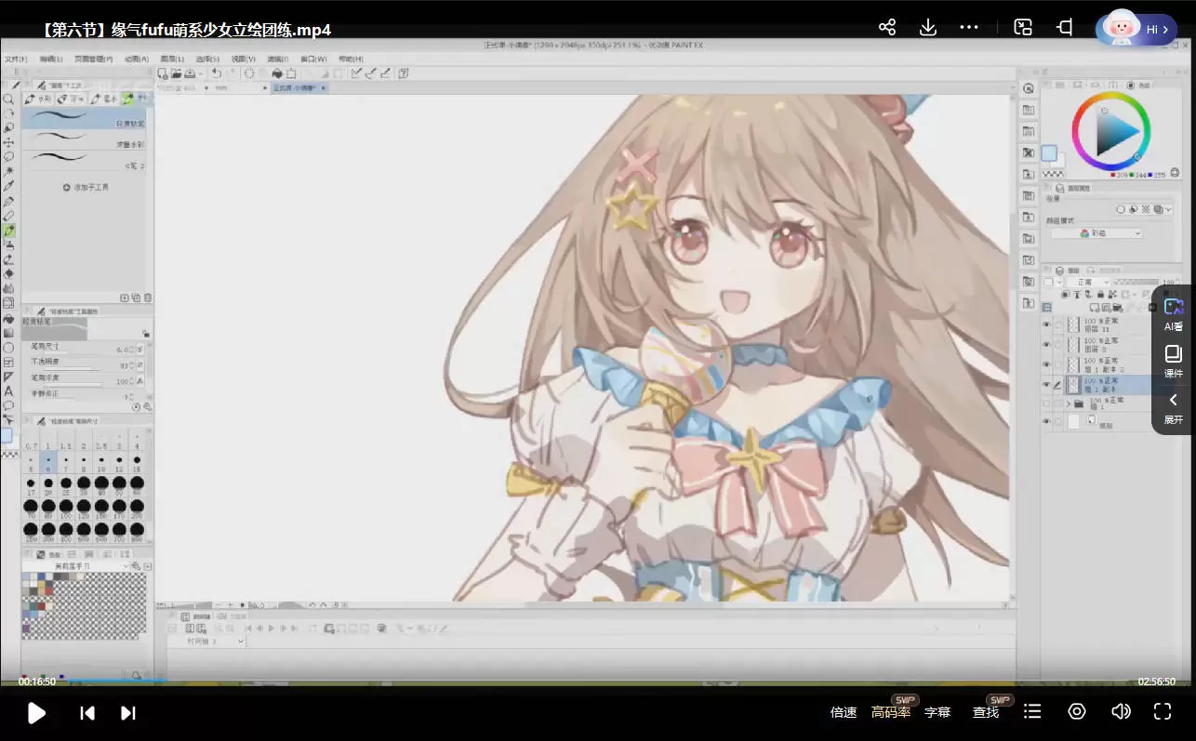The width and height of the screenshot is (1196, 741).
Task: Open picture-in-picture mini window icon
Action: (x=1023, y=28)
